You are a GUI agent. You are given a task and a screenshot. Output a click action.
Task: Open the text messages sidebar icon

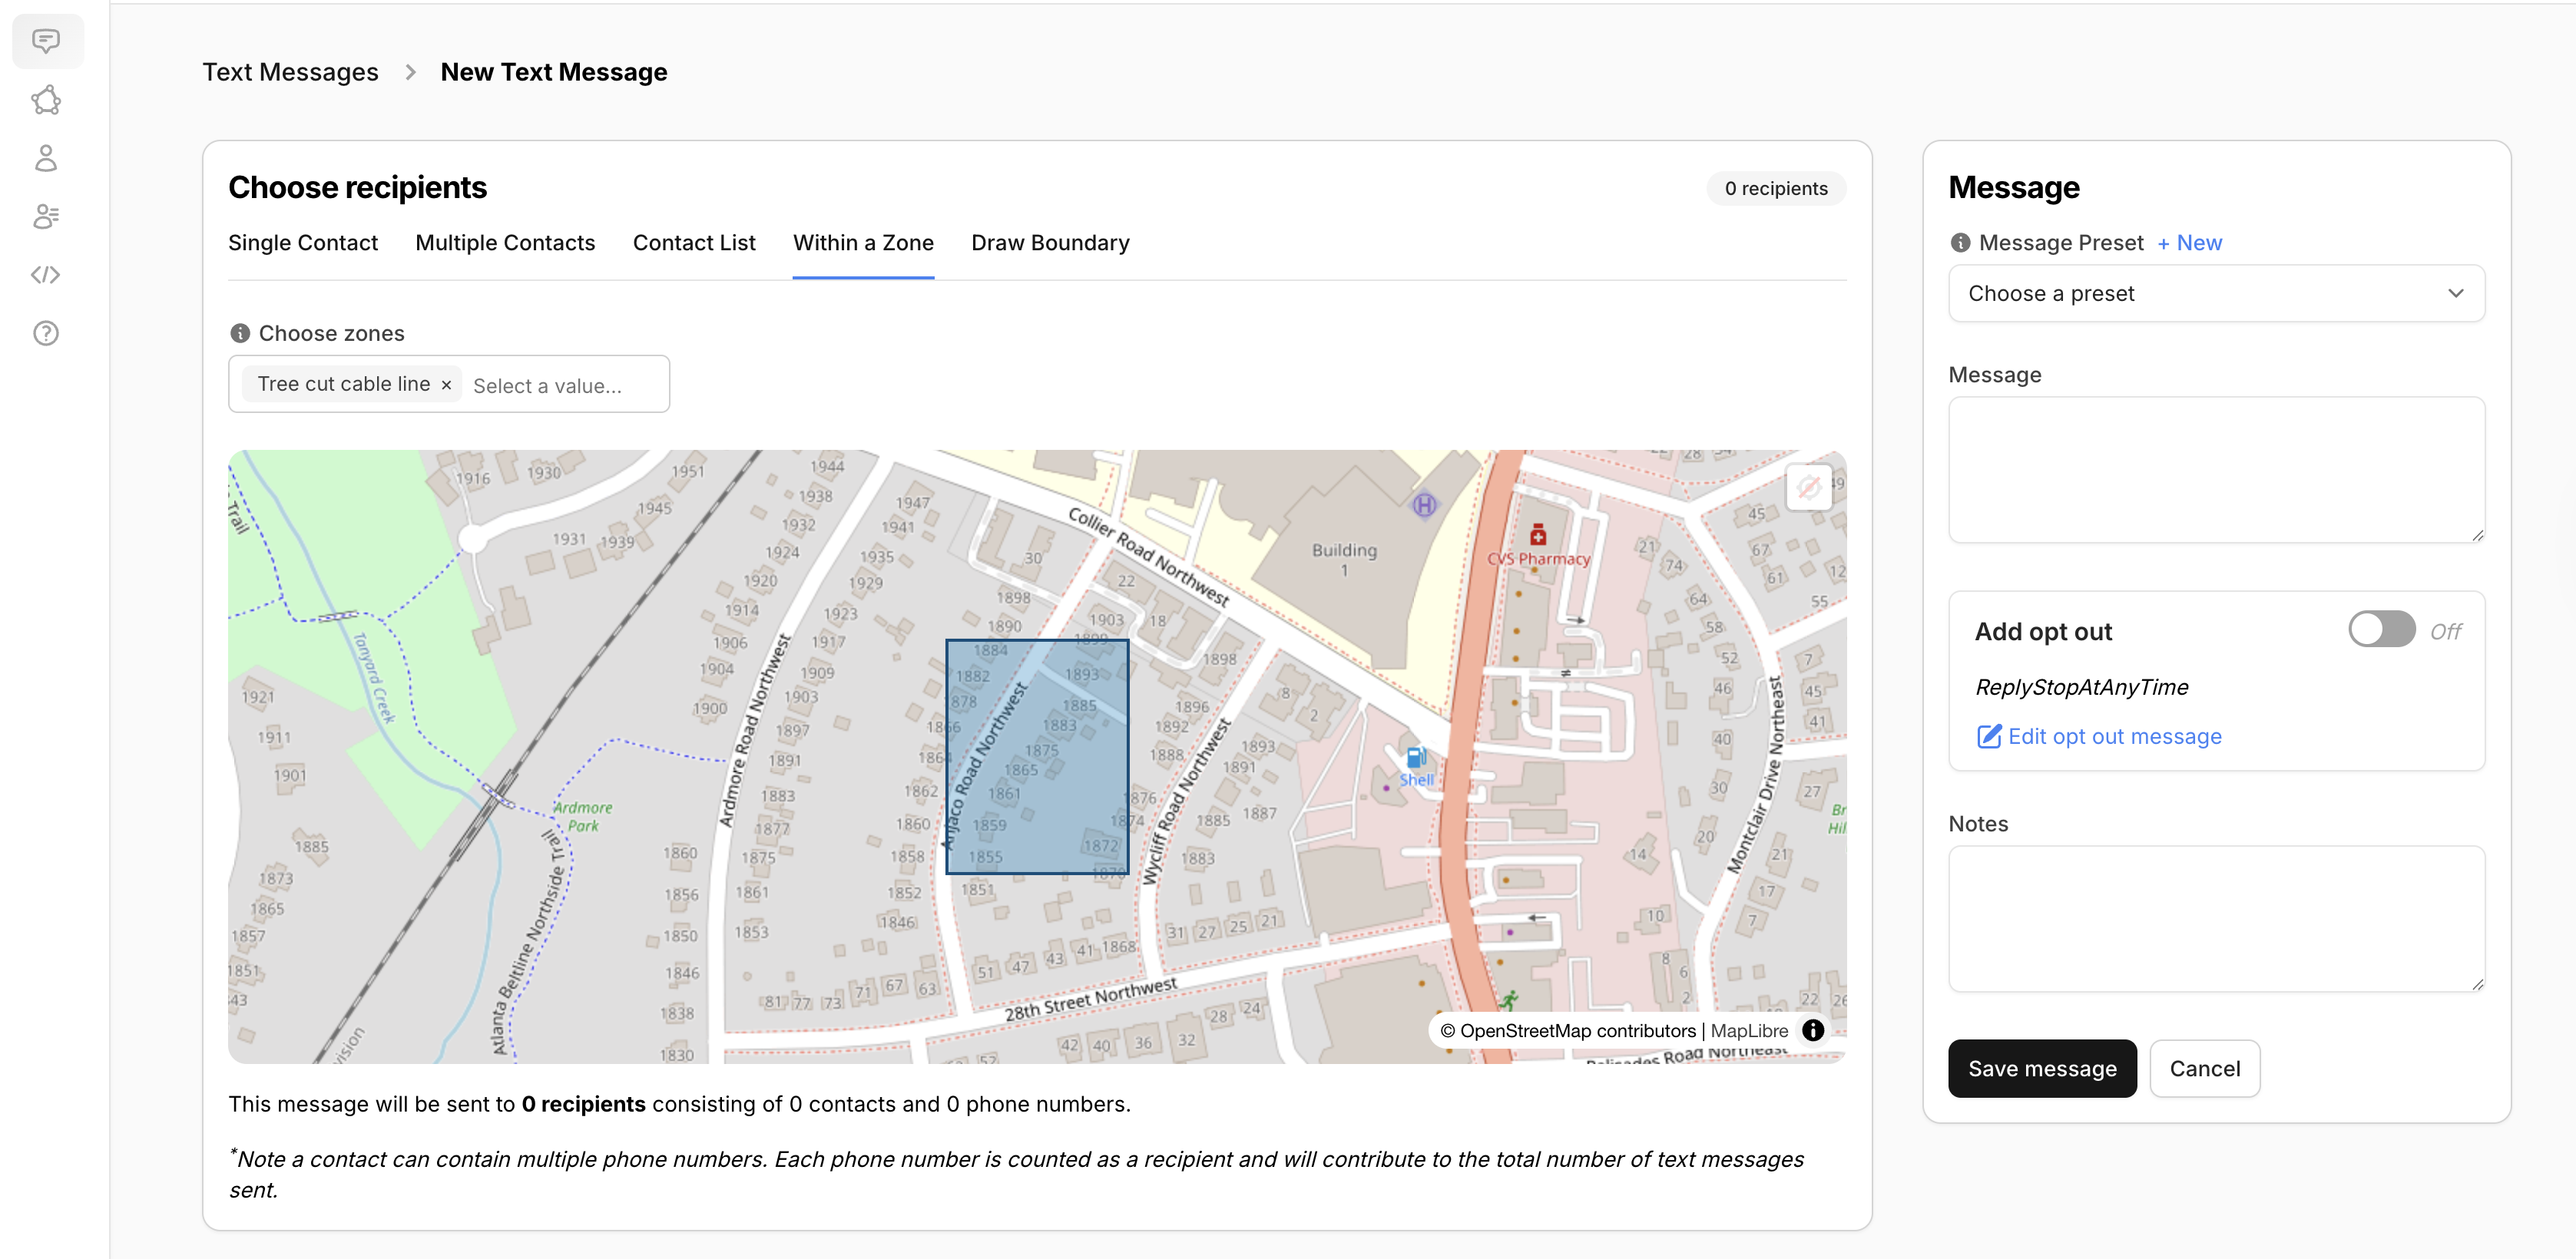46,41
